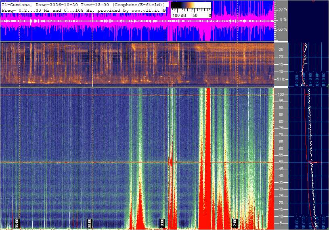Click the red 100 Hz harmonic line in spectrogram

137,95
